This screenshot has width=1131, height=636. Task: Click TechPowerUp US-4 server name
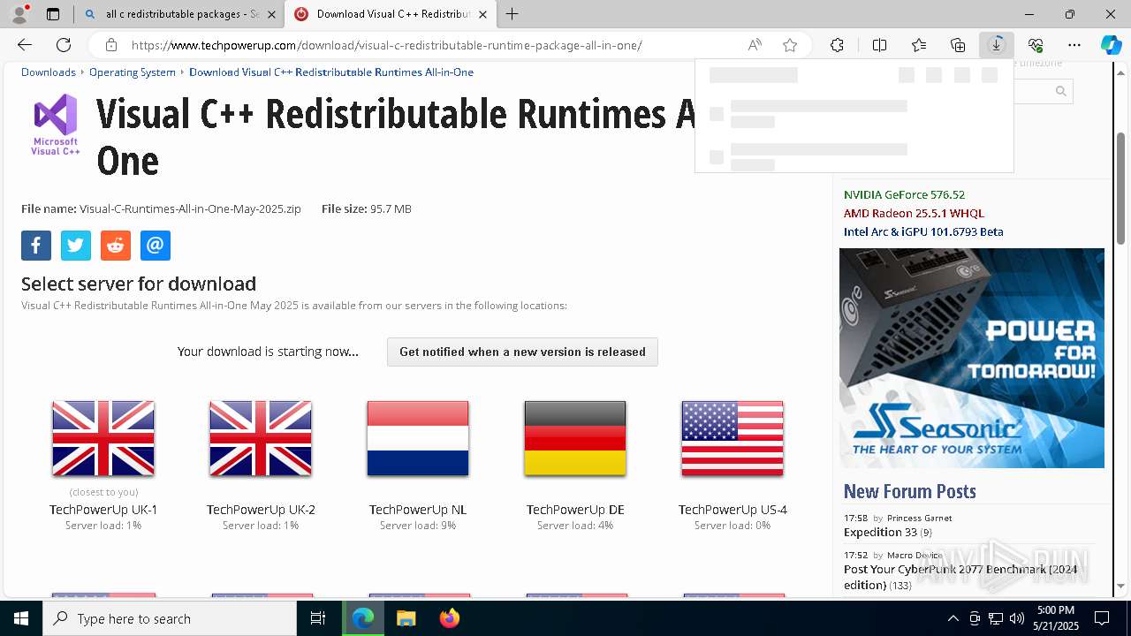[732, 510]
